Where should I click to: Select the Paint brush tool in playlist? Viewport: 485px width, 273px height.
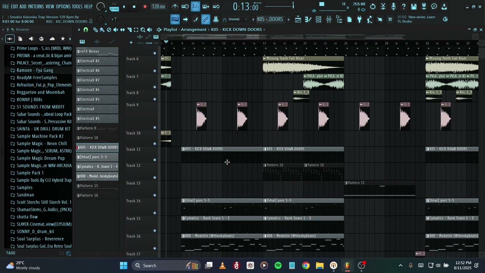tap(102, 30)
